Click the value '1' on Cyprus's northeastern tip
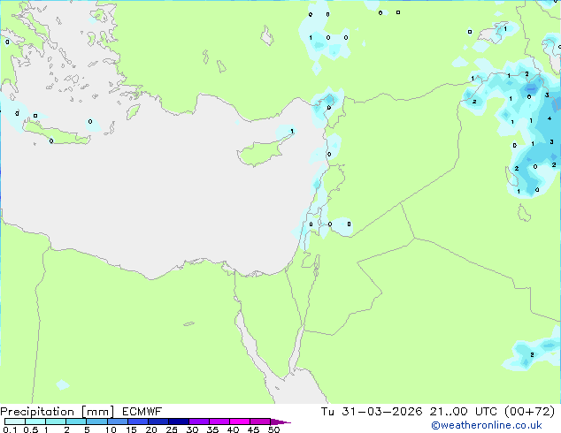Screen dimensions: 561x433 tap(292, 131)
